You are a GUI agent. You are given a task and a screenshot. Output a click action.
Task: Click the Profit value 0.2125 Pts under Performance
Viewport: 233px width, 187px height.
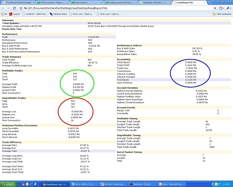[x=94, y=37]
